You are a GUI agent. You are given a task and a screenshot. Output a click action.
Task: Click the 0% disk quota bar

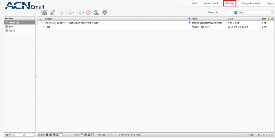click(x=24, y=135)
